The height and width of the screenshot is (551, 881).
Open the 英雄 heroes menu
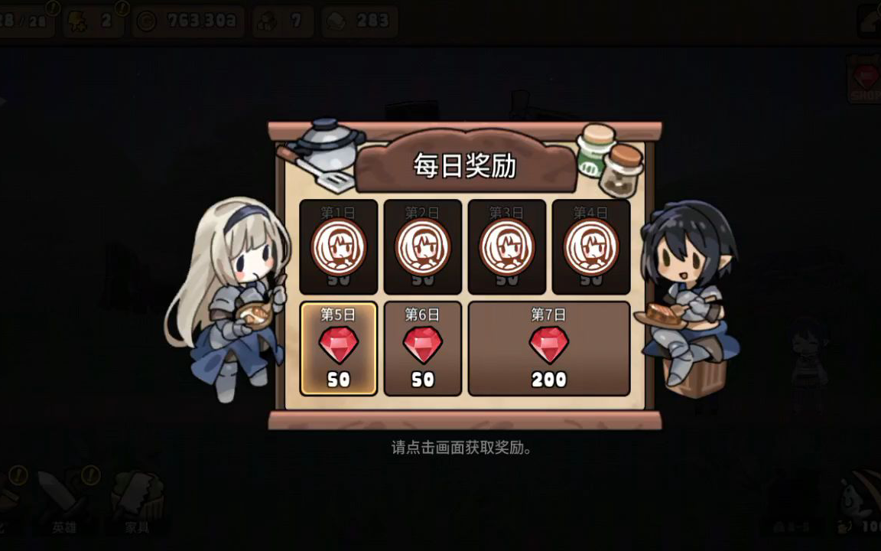coord(63,501)
